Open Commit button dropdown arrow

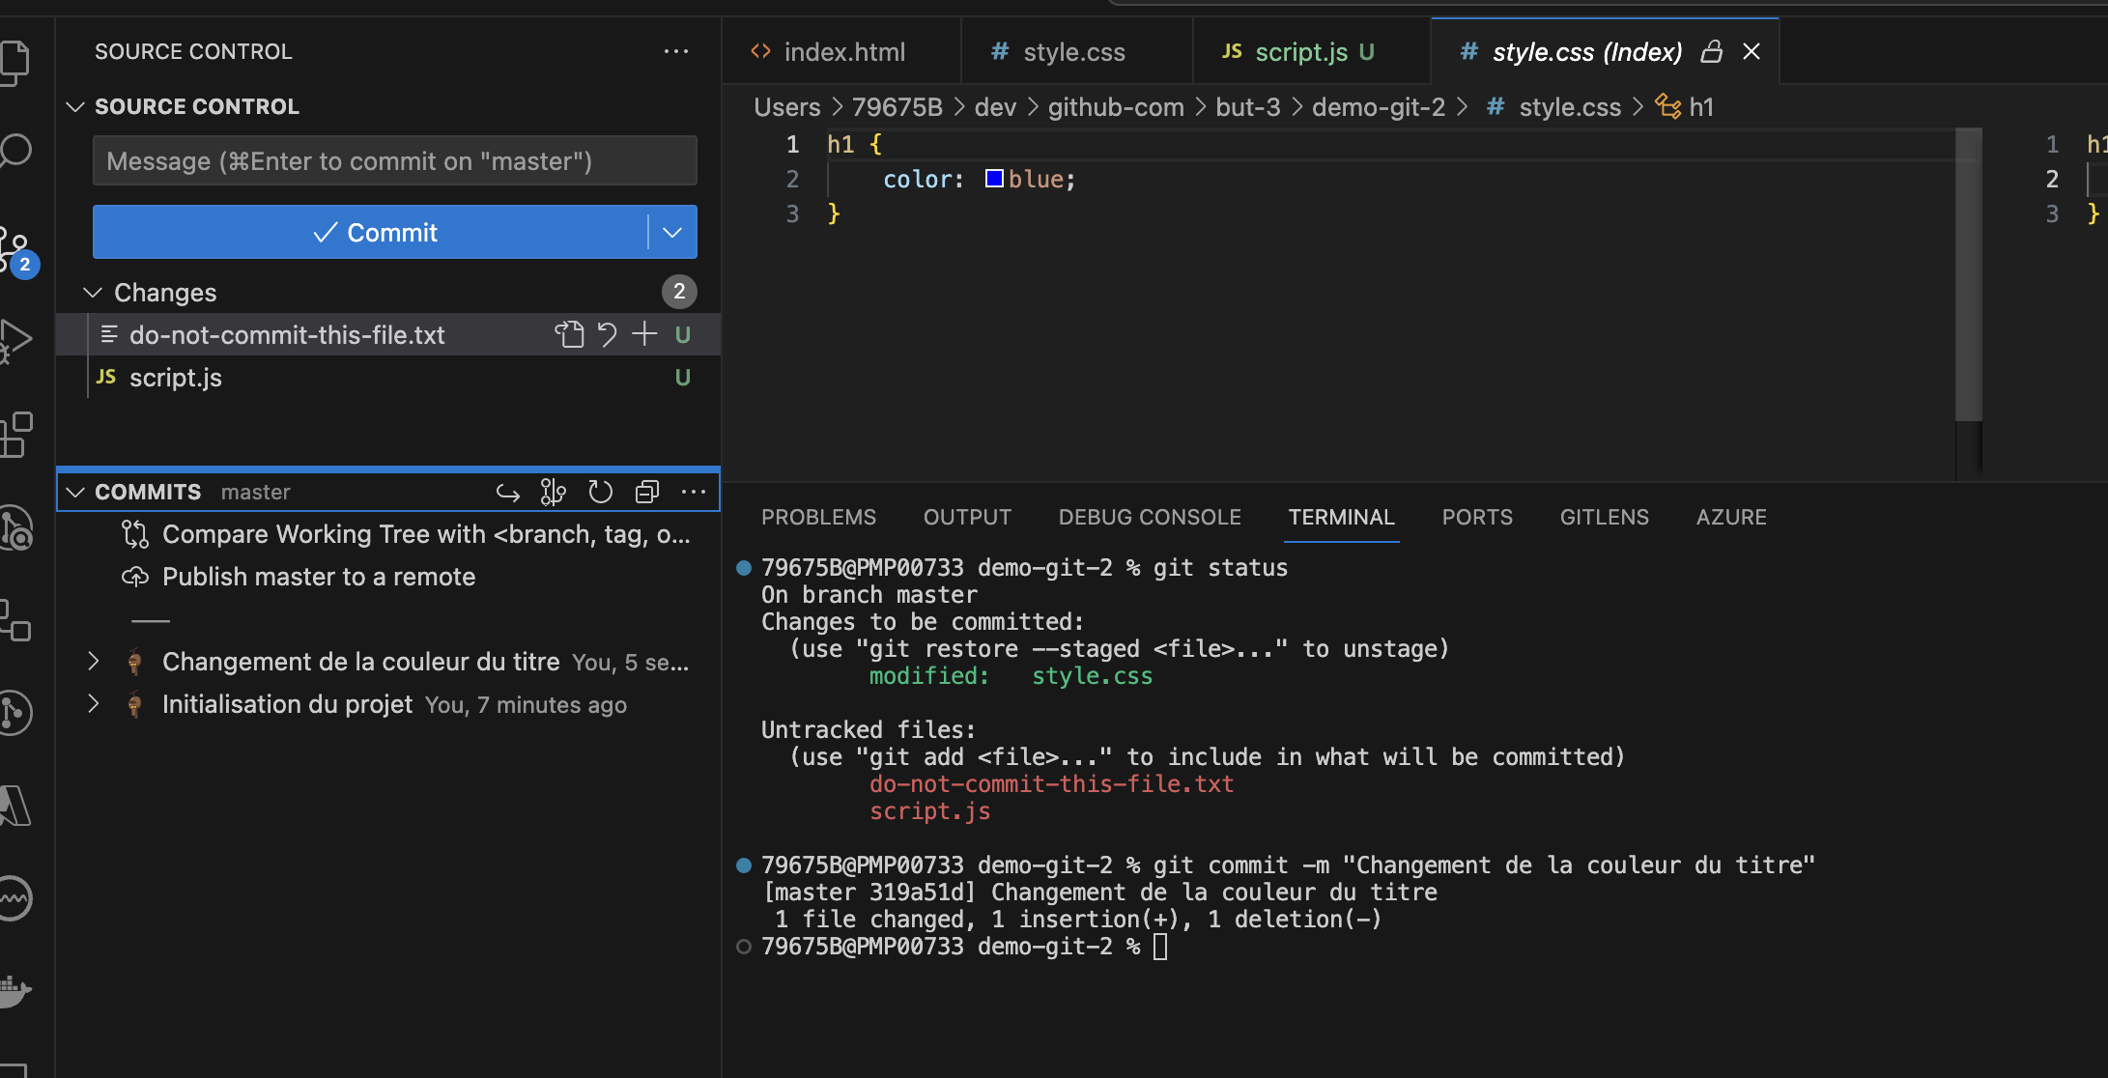click(x=672, y=232)
